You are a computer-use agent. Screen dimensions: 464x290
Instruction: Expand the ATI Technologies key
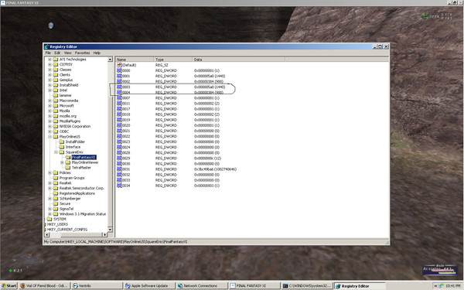coord(49,60)
